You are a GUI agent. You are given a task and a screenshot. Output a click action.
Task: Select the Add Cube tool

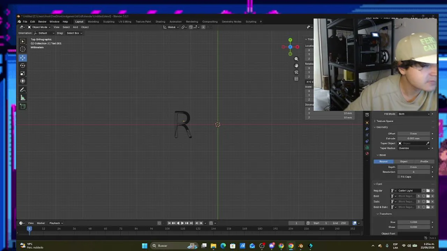(x=23, y=106)
